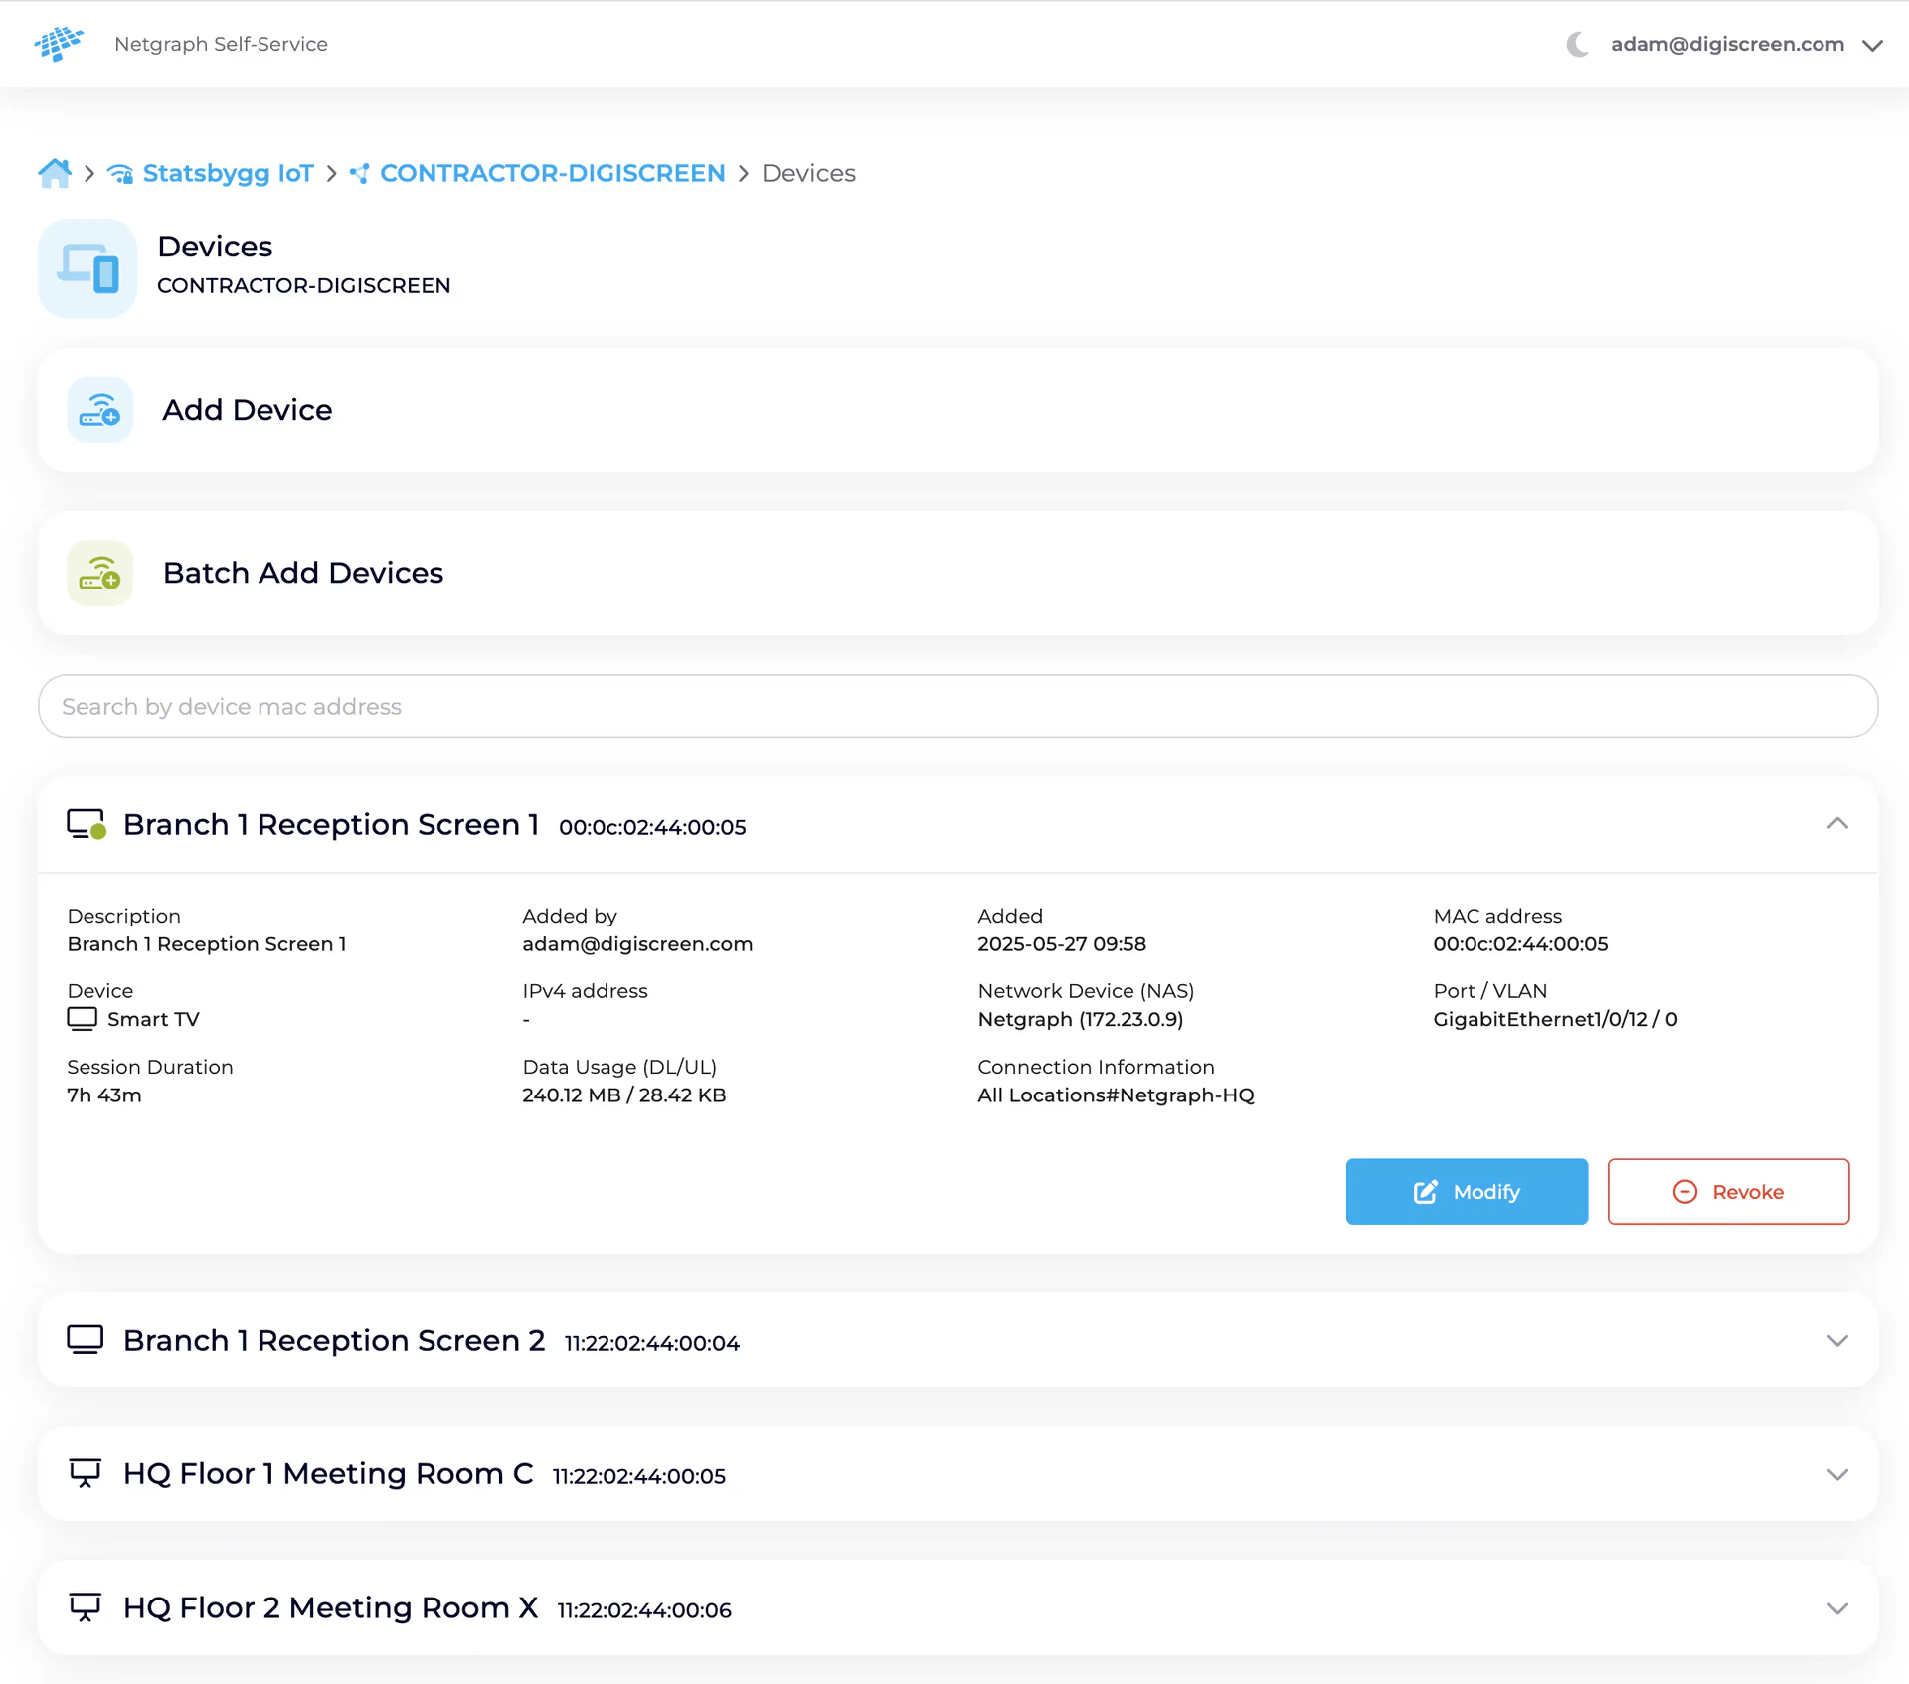
Task: Toggle dark mode moon icon
Action: point(1578,44)
